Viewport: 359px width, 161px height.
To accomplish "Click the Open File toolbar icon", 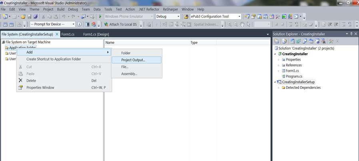I will click(x=23, y=17).
